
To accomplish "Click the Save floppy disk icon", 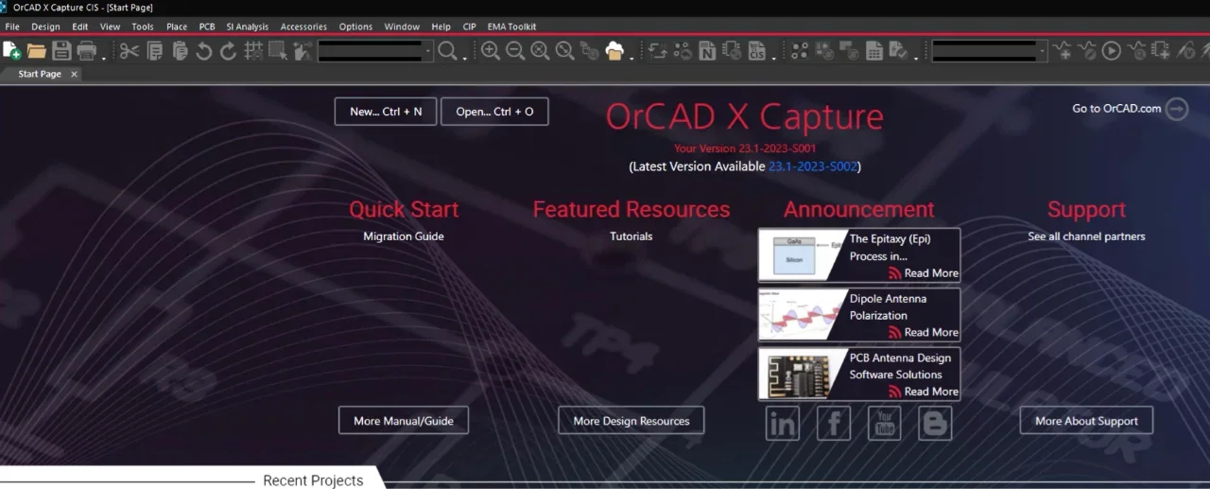I will coord(61,51).
